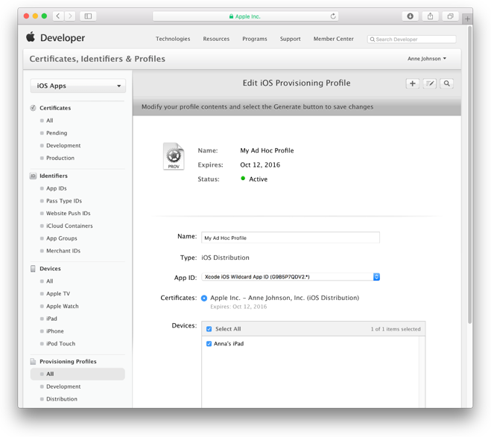Viewport: 491px width, 437px height.
Task: Open Technologies menu
Action: (173, 39)
